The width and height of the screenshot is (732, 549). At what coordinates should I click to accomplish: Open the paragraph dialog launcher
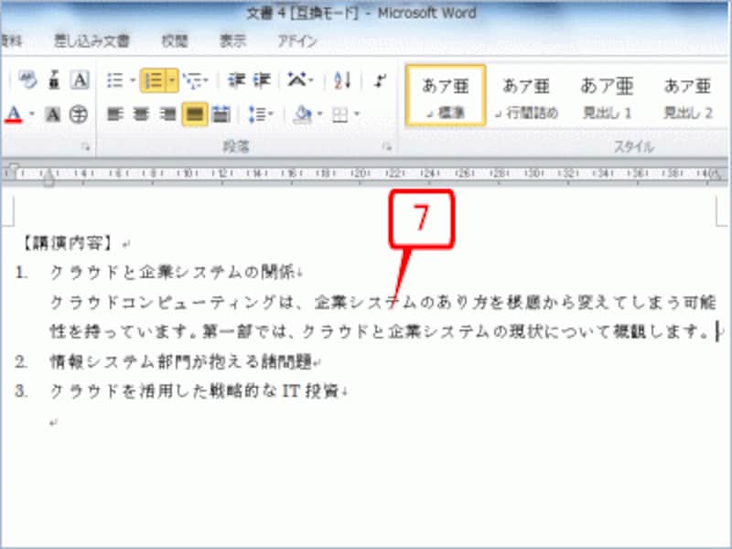click(387, 147)
